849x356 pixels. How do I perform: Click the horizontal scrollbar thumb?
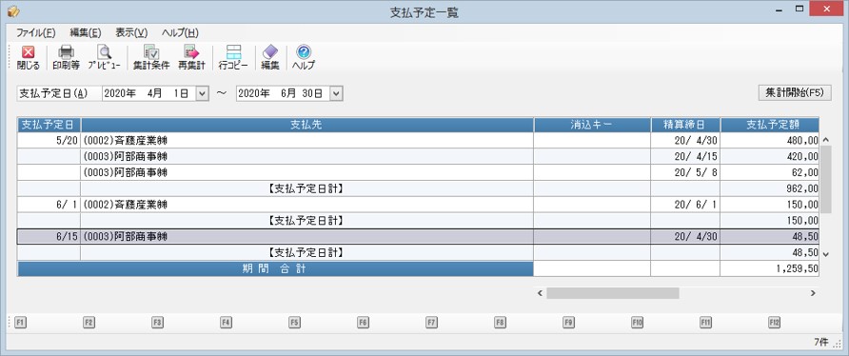pyautogui.click(x=612, y=293)
